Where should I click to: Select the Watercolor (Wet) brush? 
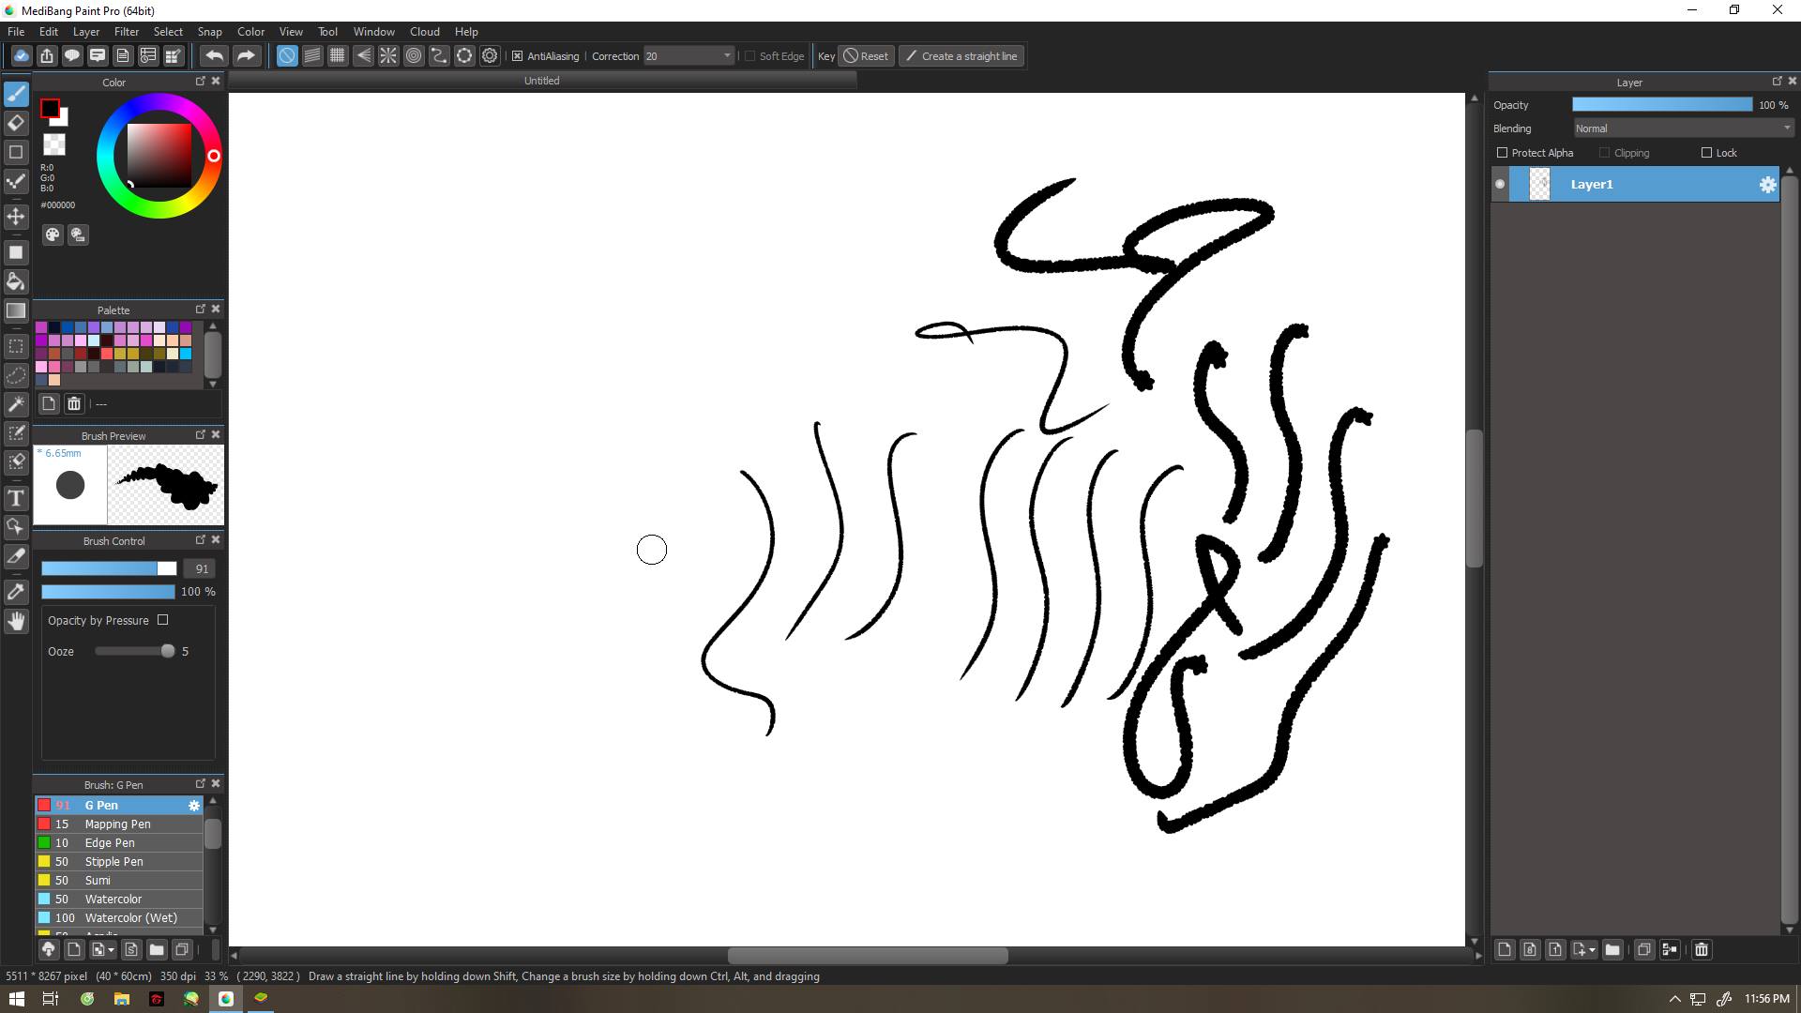tap(119, 918)
